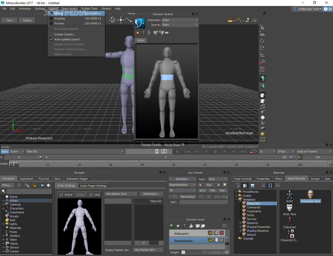The image size is (333, 256).
Task: Toggle Asset Browser tree view icon
Action: [238, 185]
